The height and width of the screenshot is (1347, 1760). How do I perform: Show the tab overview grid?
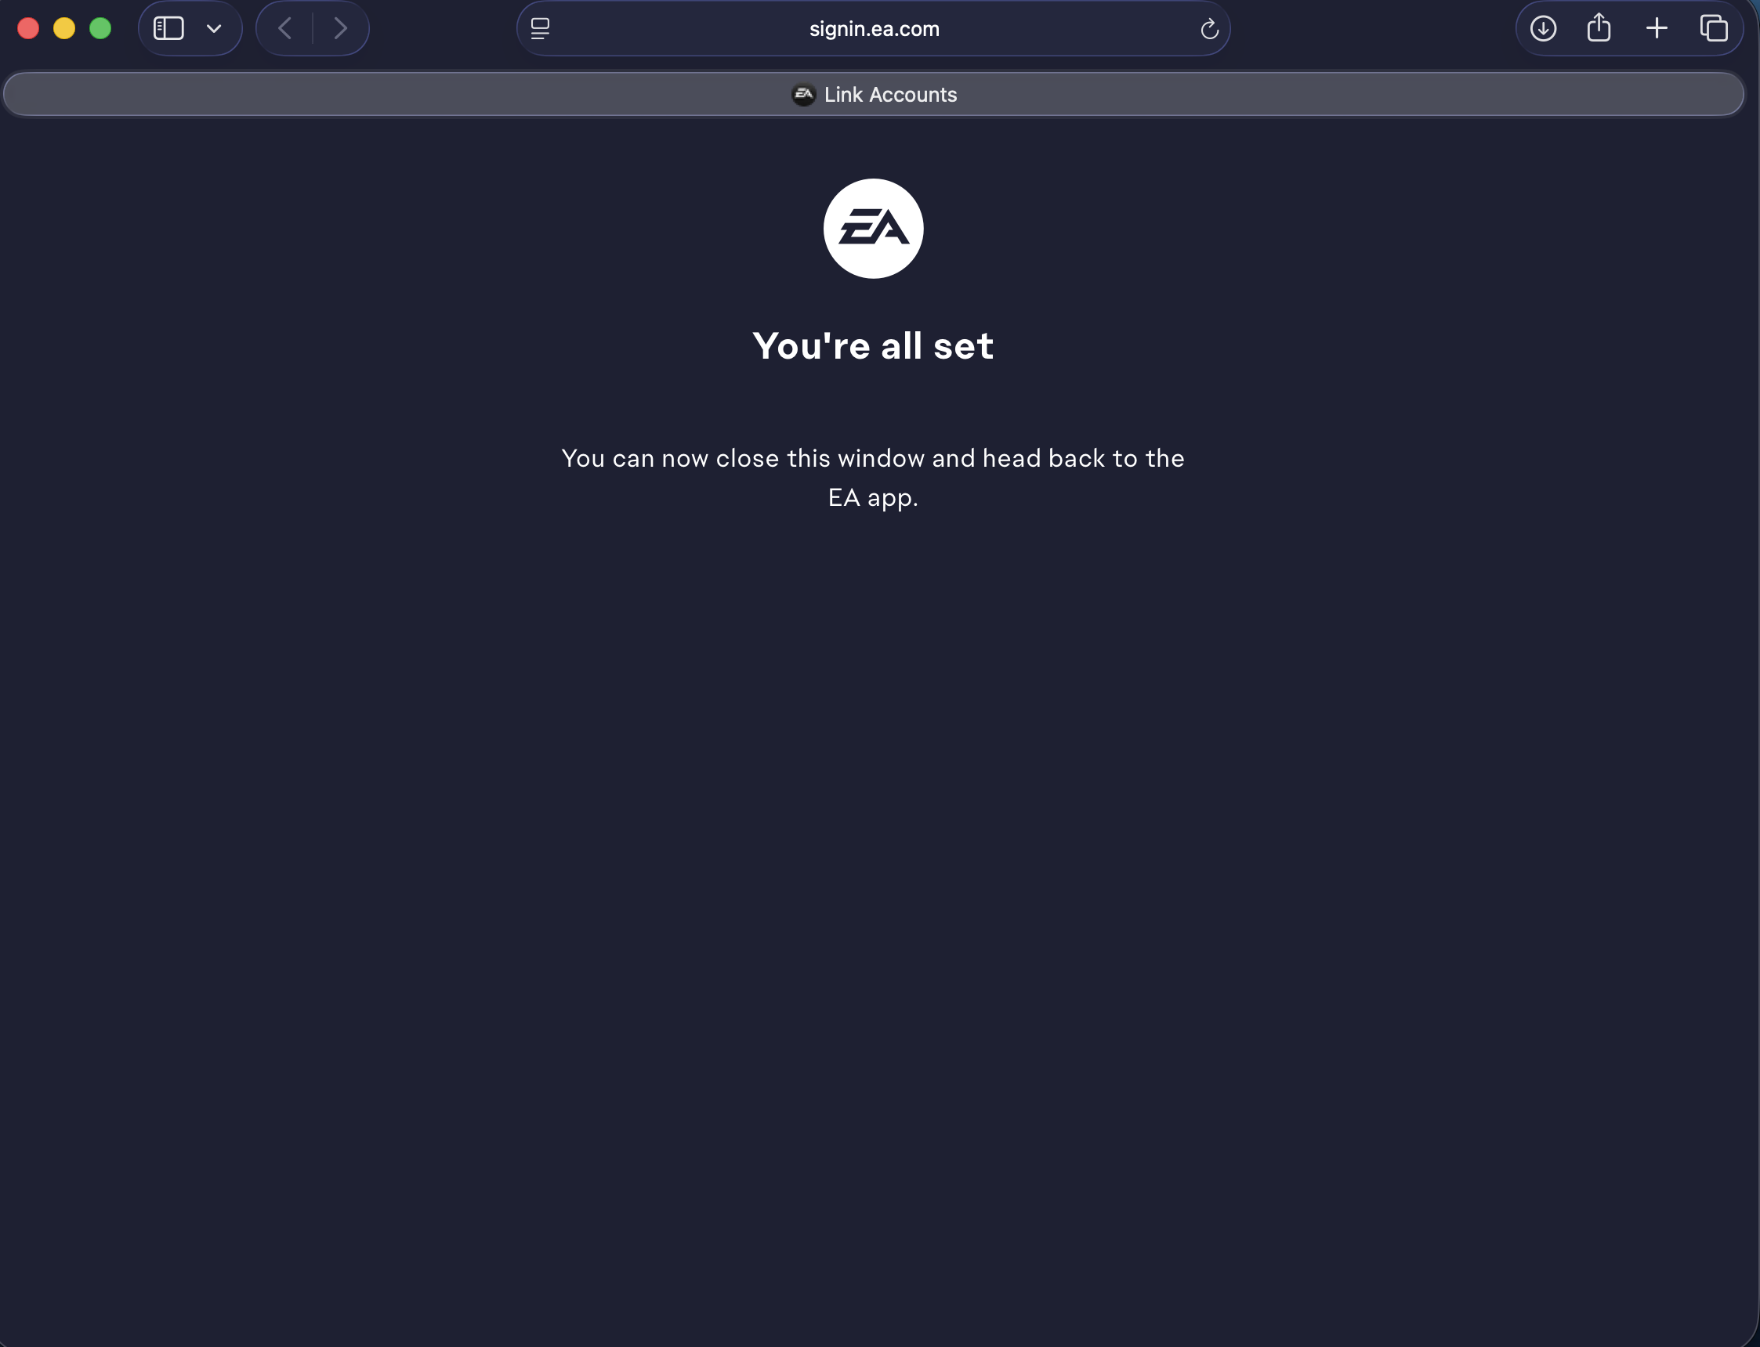coord(1714,29)
